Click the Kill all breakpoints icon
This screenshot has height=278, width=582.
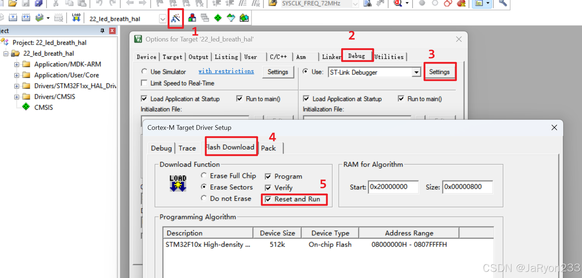[x=461, y=3]
